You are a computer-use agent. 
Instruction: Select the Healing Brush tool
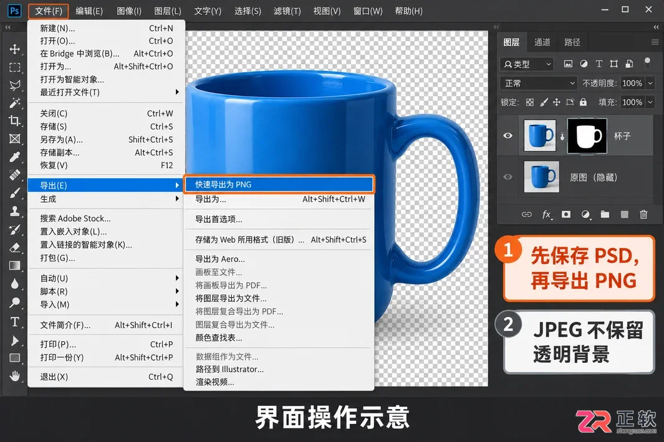(x=14, y=175)
